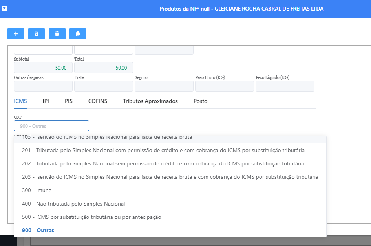
Task: Click the Frete input field
Action: click(104, 86)
